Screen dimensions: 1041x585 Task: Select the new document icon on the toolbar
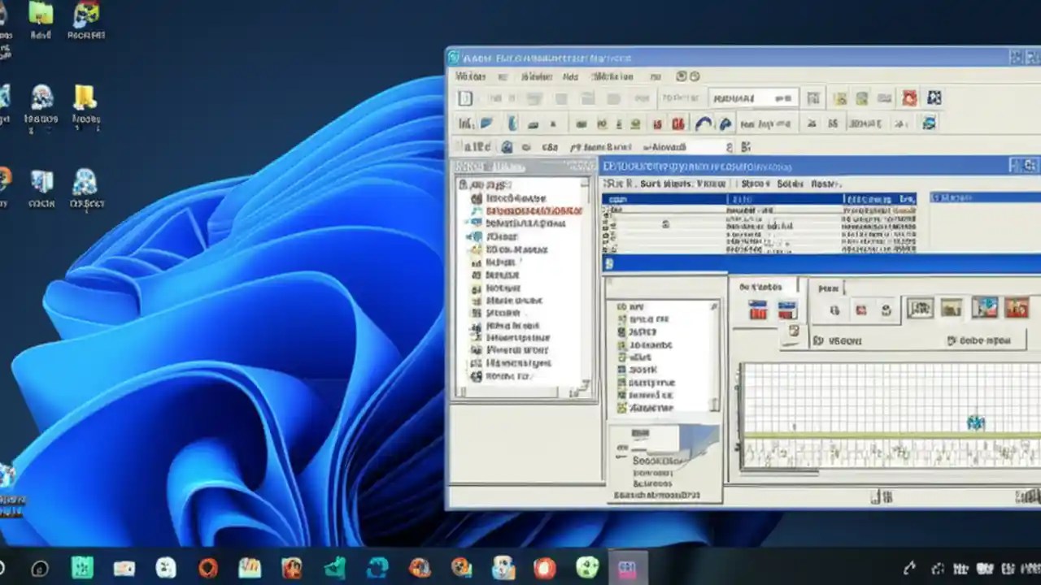click(x=465, y=98)
